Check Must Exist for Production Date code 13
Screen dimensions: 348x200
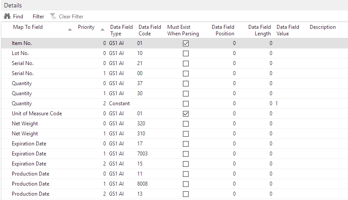(x=186, y=194)
